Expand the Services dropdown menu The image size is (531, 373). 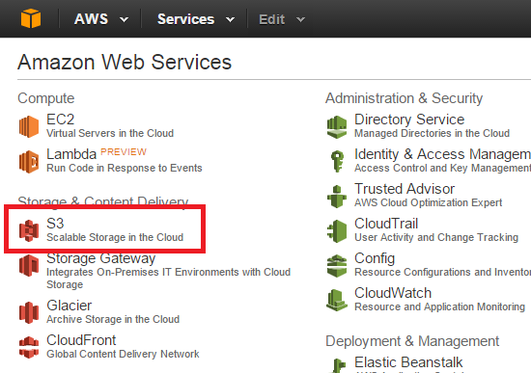196,19
